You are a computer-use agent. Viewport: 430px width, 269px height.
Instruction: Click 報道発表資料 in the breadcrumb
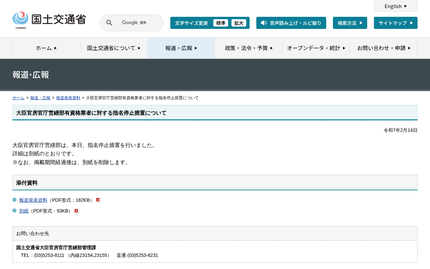pyautogui.click(x=68, y=98)
